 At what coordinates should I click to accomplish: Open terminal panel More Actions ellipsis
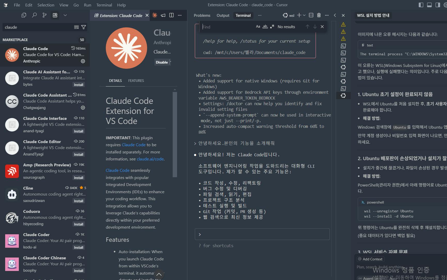click(x=327, y=15)
